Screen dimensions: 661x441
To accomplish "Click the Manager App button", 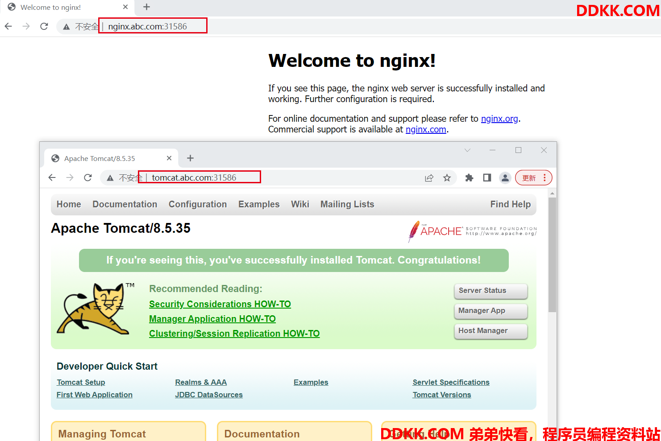I will pyautogui.click(x=491, y=311).
